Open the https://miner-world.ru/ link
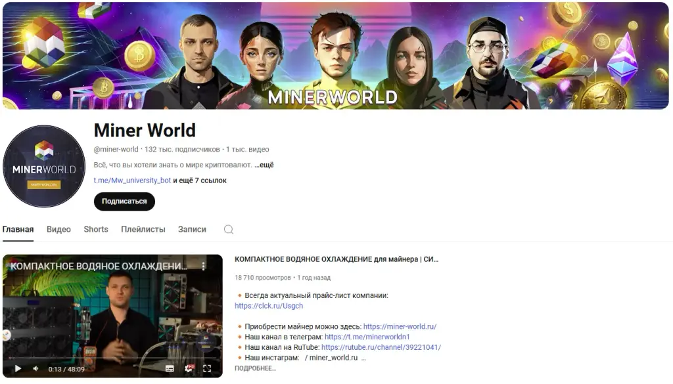673x384 pixels. 400,326
